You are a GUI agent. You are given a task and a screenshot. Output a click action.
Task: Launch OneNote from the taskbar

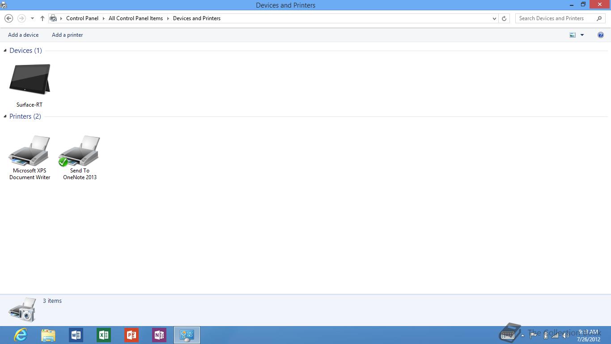pos(159,335)
